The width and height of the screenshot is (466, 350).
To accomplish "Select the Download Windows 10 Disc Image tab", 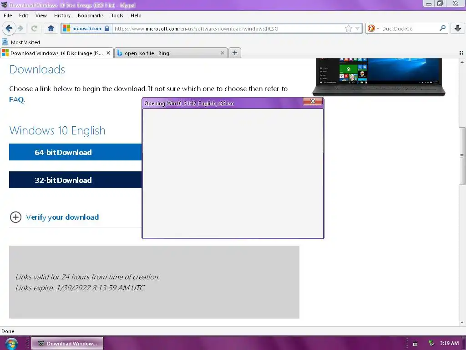I will (x=56, y=53).
